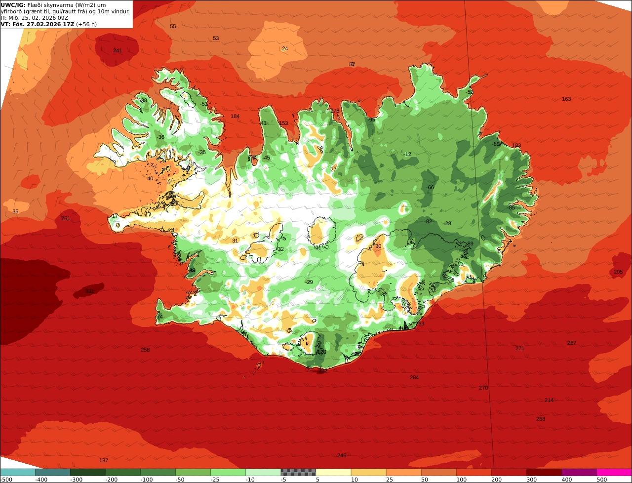Viewport: 632px width, 483px height.
Task: Click the map value '137' in the bottom-left
Action: pyautogui.click(x=104, y=460)
